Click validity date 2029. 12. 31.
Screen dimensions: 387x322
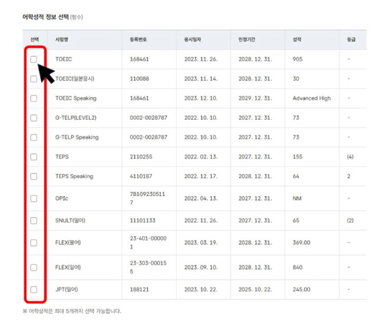pyautogui.click(x=255, y=98)
